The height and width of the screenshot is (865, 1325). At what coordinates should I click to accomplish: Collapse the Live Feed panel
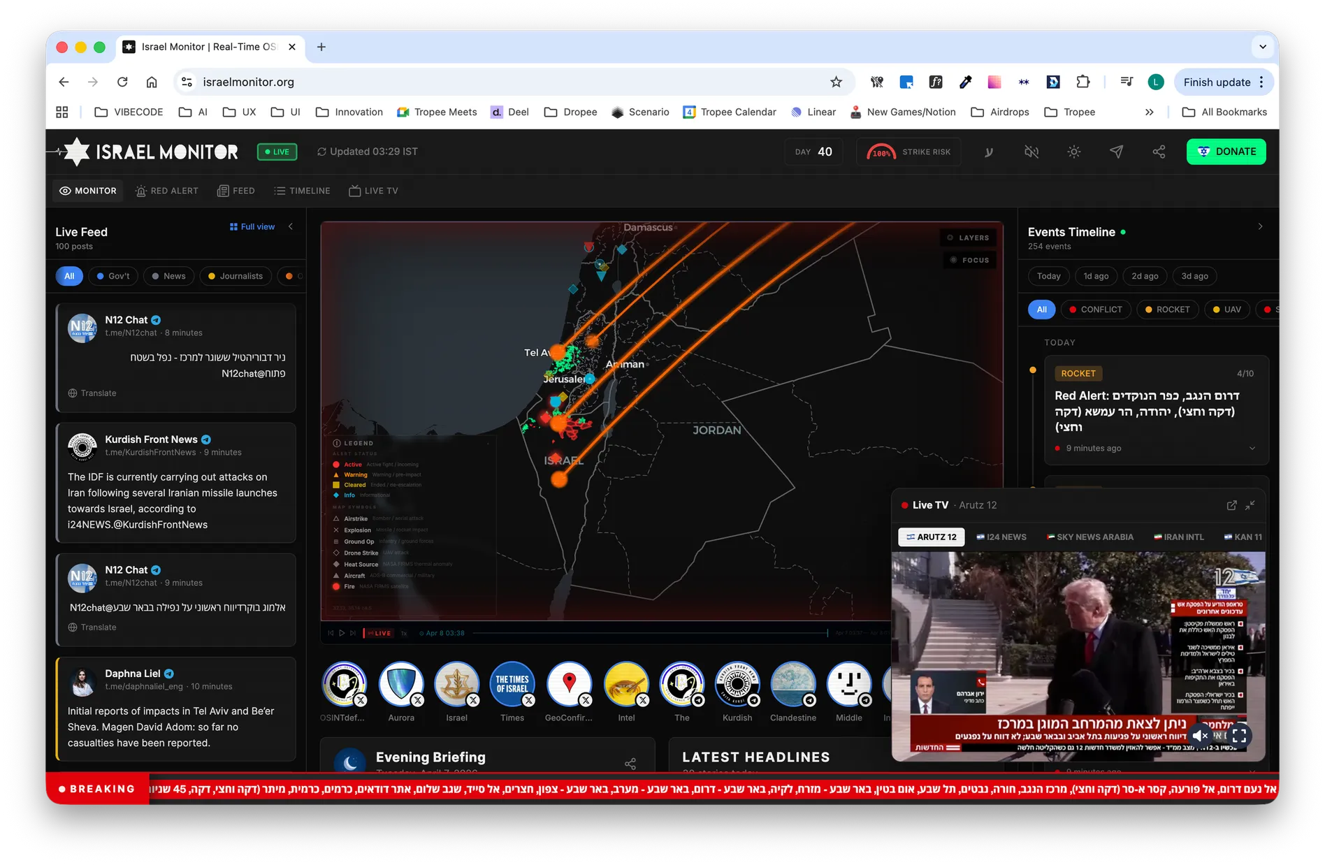[291, 226]
